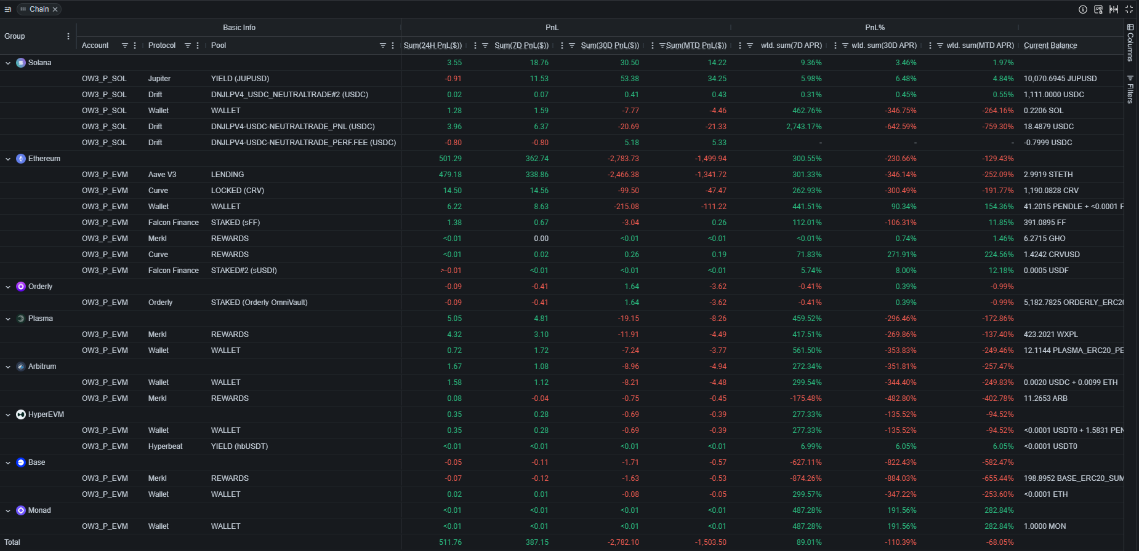The height and width of the screenshot is (551, 1139).
Task: Sort by Sum(MTD PnL($)) column header
Action: (696, 46)
